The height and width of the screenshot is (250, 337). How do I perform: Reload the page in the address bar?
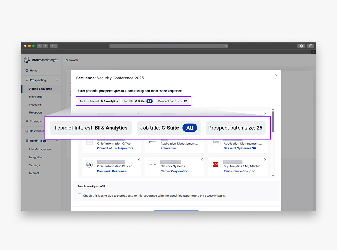coord(226,46)
